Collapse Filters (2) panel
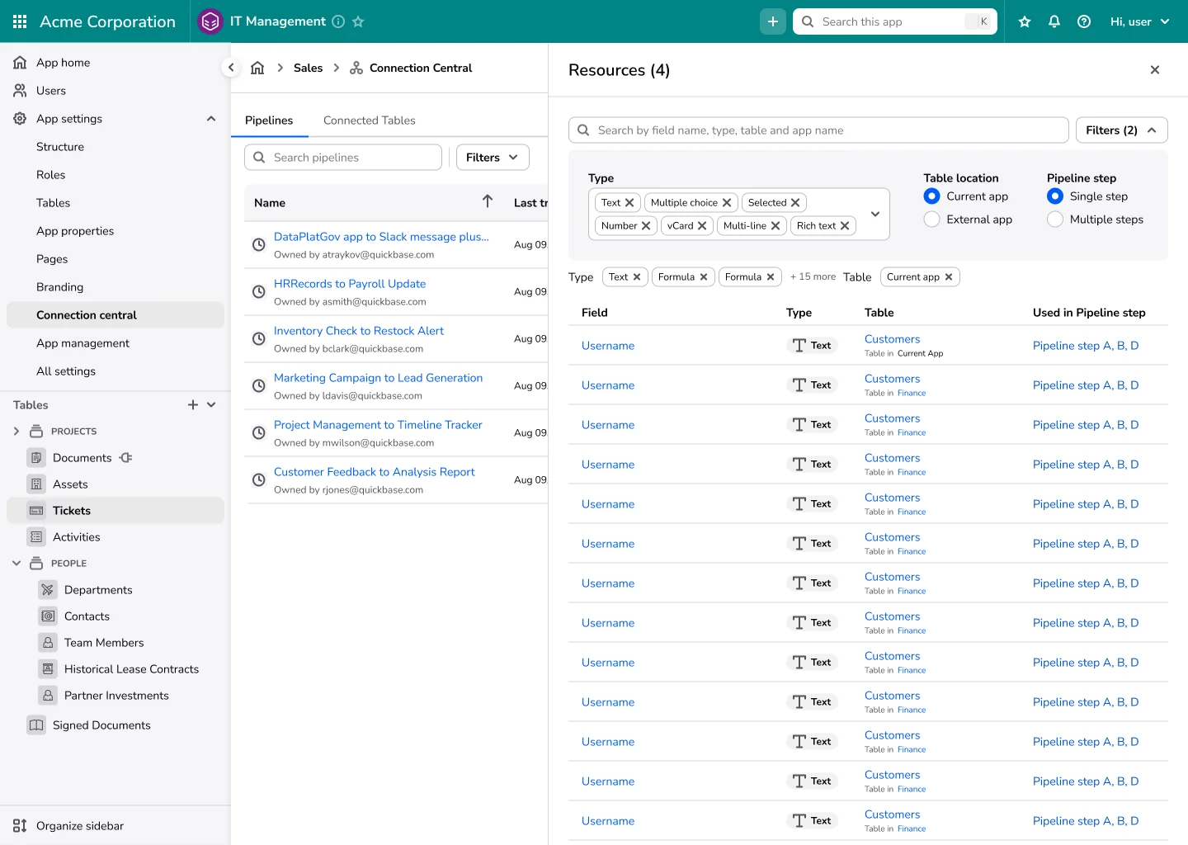Screen dimensions: 1188x845 click(x=1122, y=130)
